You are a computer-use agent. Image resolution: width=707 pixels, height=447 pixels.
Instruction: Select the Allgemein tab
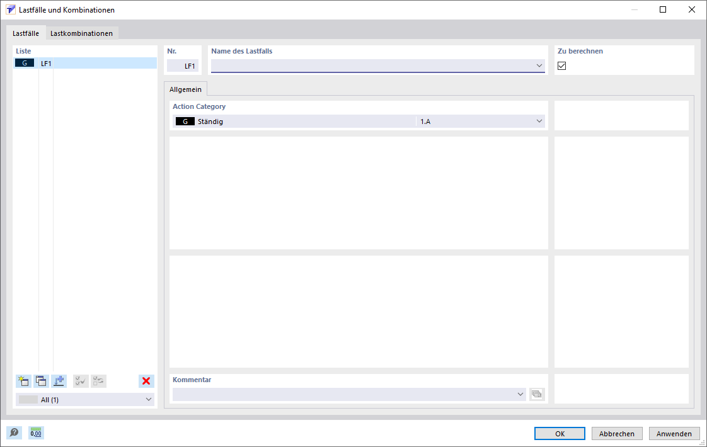coord(185,89)
